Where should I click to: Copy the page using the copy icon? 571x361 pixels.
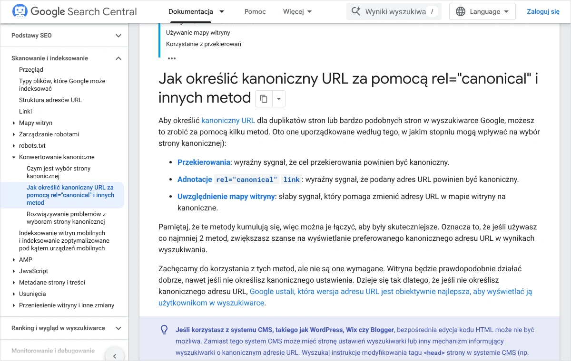point(264,99)
